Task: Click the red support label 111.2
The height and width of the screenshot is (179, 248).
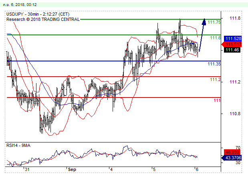Action: point(215,79)
